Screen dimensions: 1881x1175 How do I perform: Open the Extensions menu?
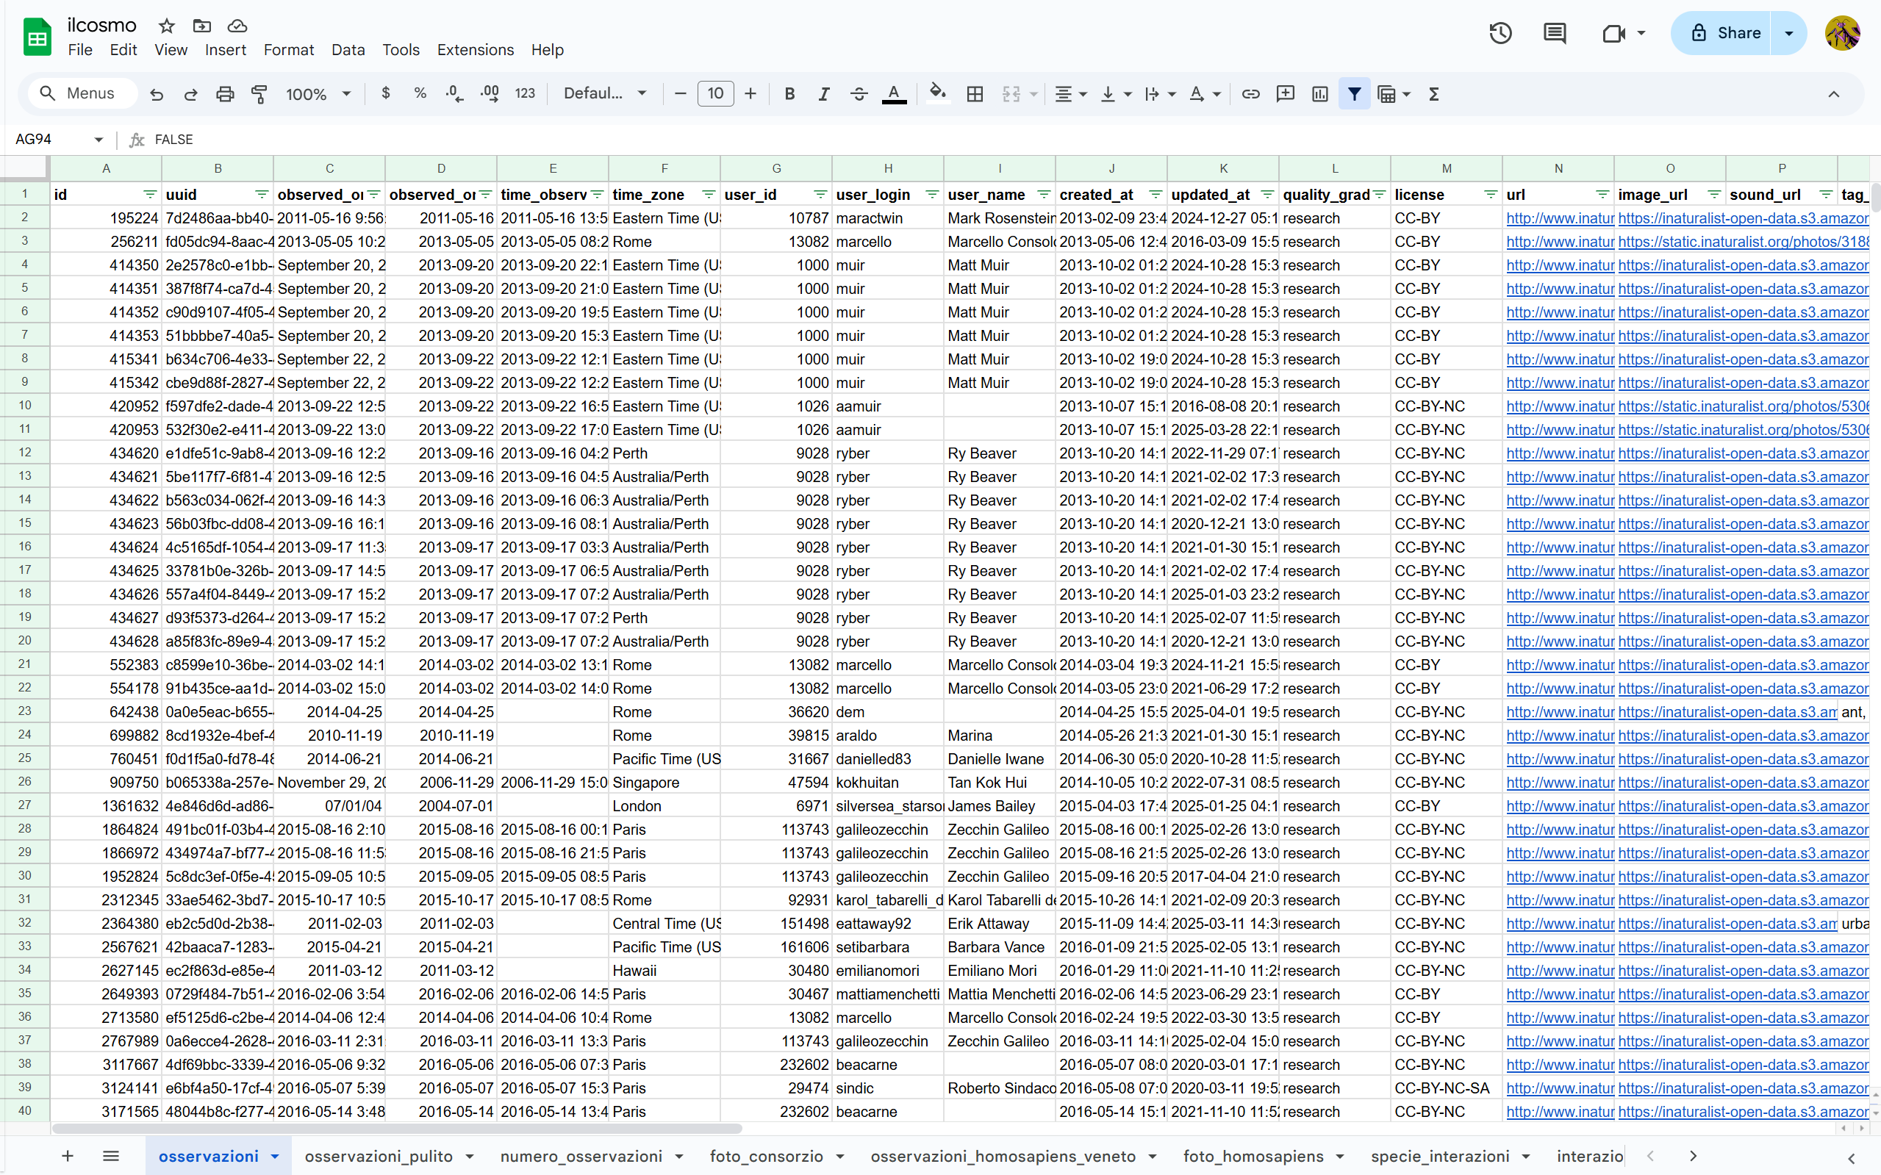coord(475,50)
